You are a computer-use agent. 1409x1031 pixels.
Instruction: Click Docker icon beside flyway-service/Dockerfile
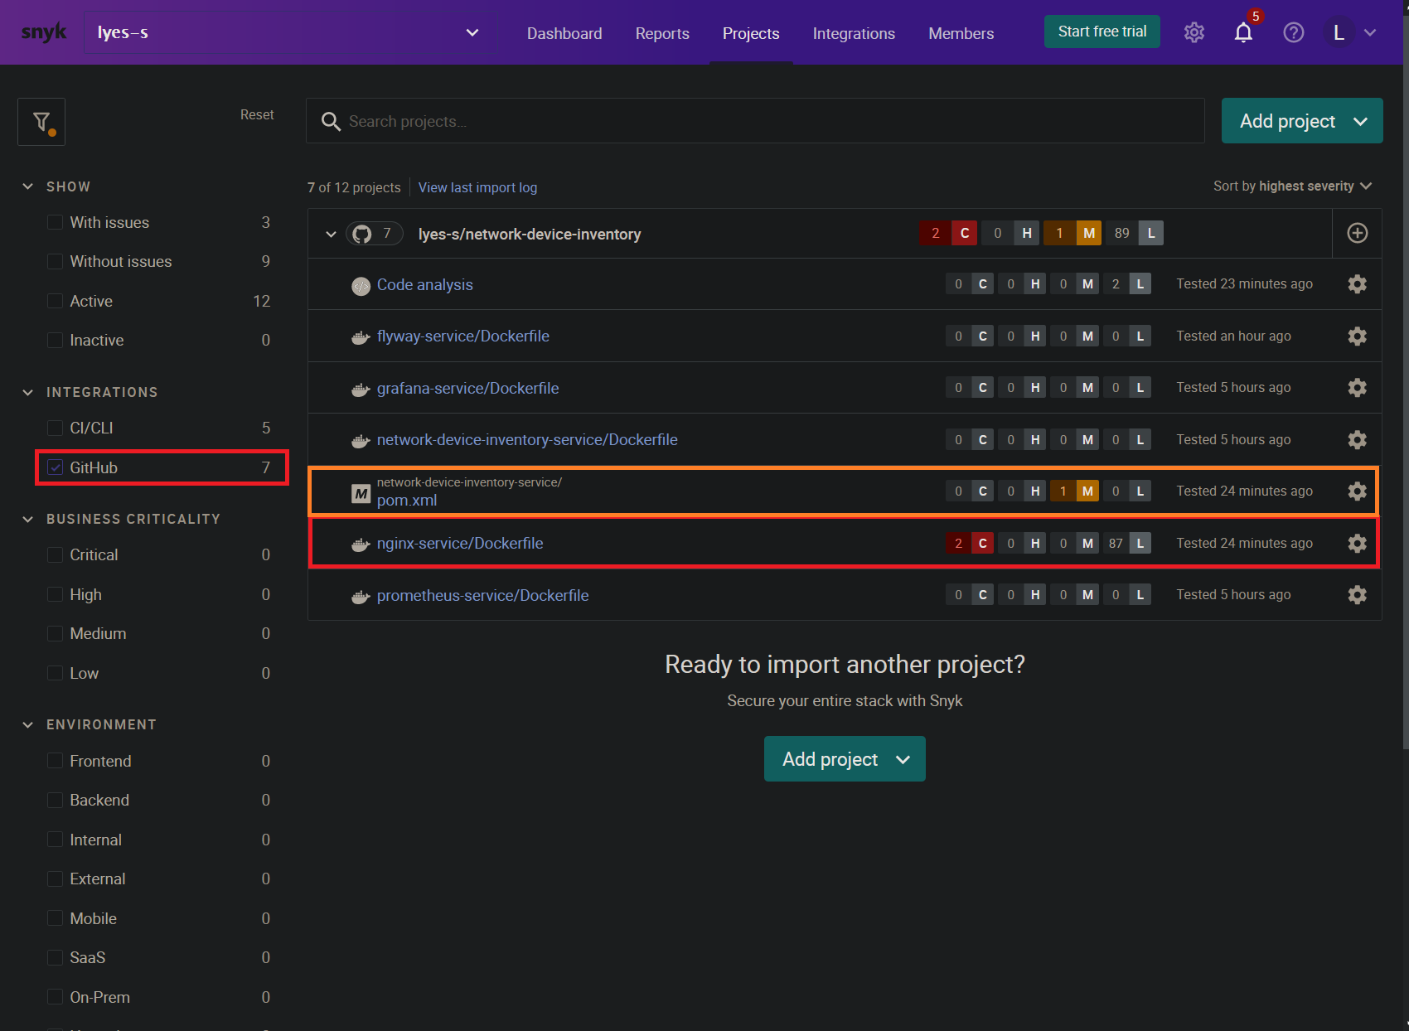(x=361, y=337)
